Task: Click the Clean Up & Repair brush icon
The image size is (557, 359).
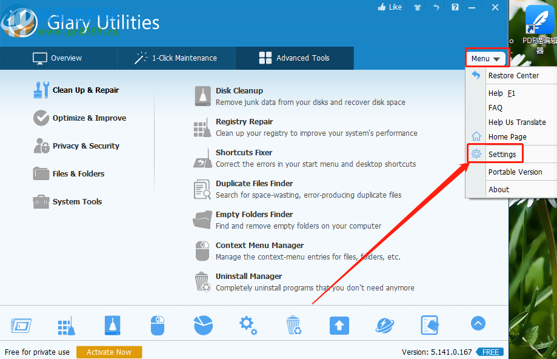Action: [41, 90]
